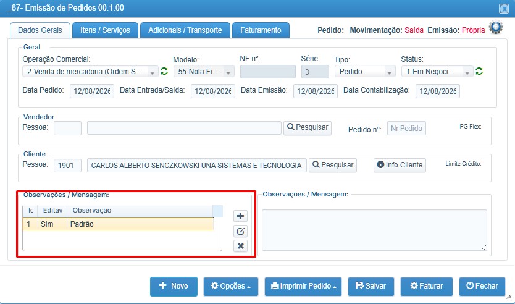Click the Observação column header
The height and width of the screenshot is (304, 515).
click(x=140, y=210)
